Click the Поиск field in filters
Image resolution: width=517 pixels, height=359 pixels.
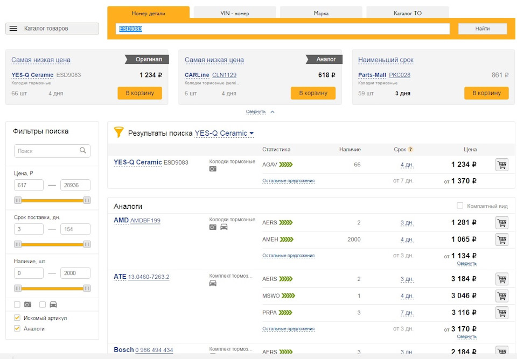tap(52, 151)
